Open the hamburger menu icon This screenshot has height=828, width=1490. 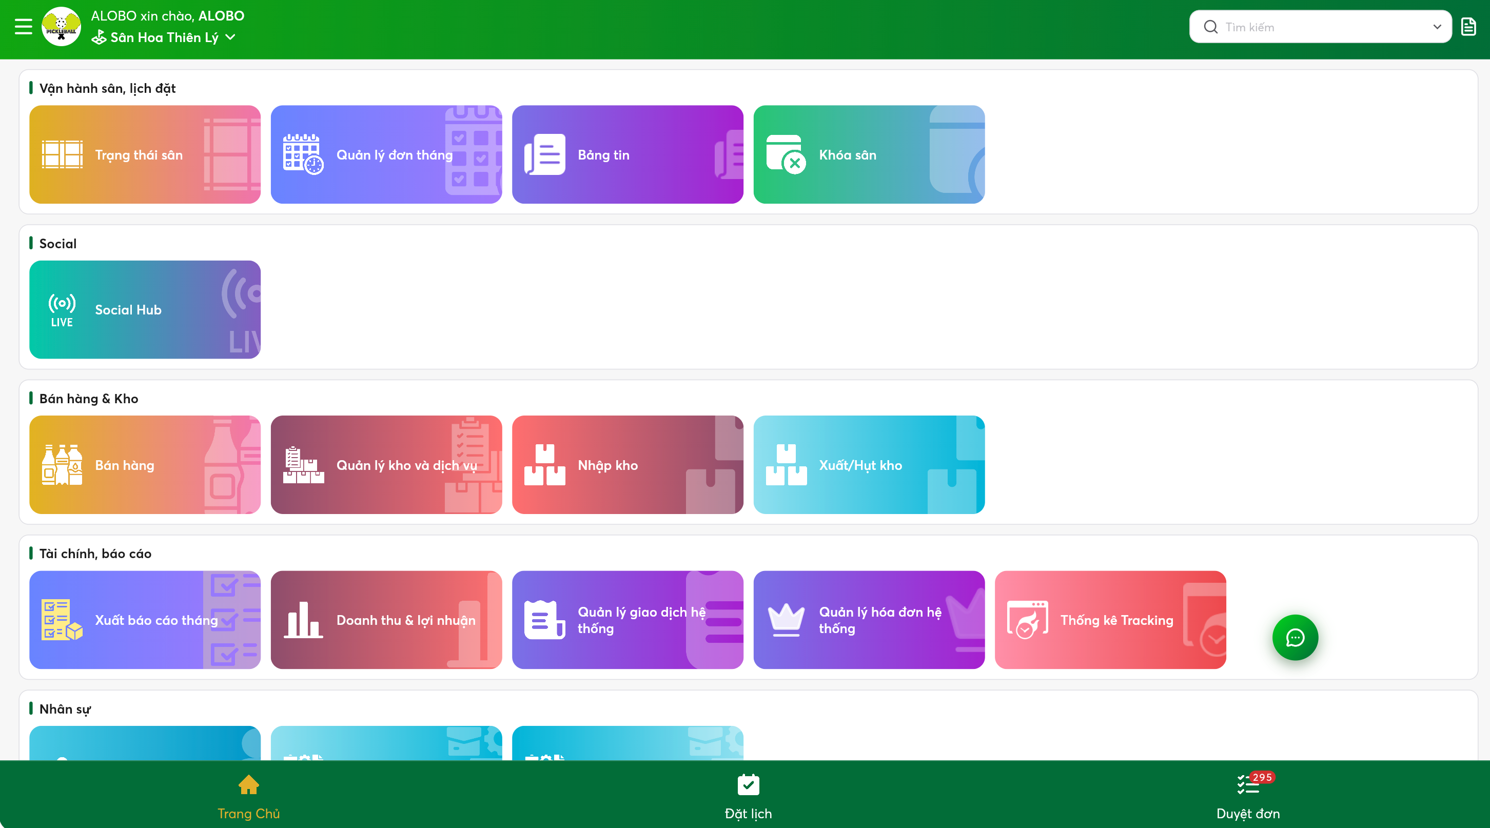pos(23,27)
